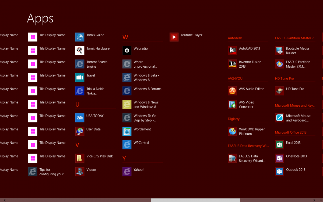The width and height of the screenshot is (323, 202).
Task: Select the letter W group header
Action: [125, 37]
